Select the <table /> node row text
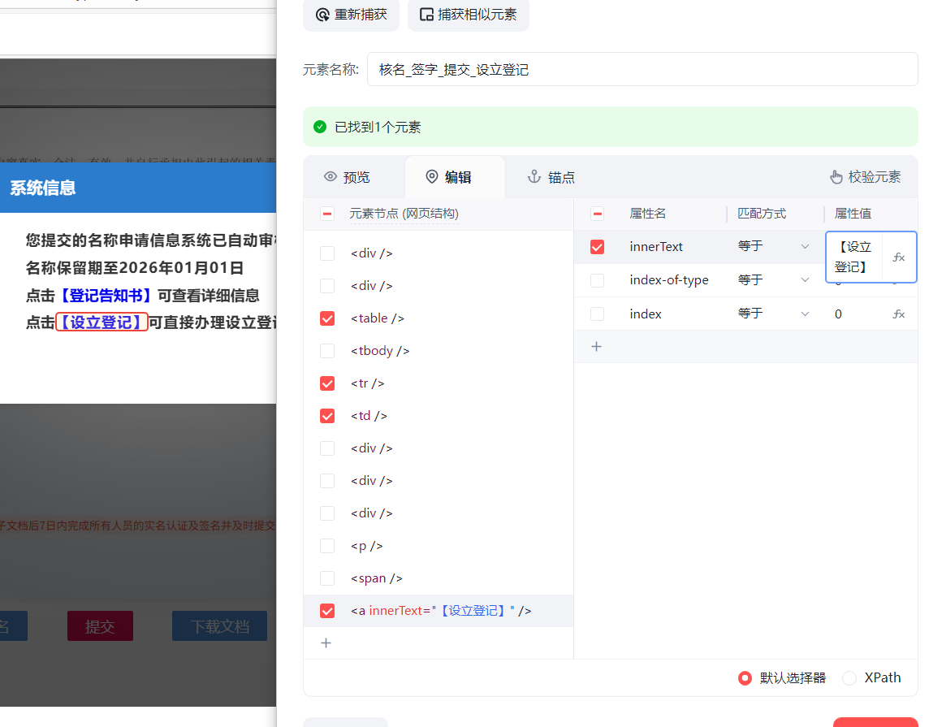This screenshot has width=929, height=727. point(378,318)
